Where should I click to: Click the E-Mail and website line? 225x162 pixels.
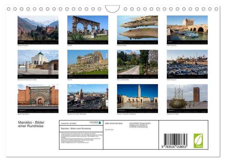tap(75, 142)
